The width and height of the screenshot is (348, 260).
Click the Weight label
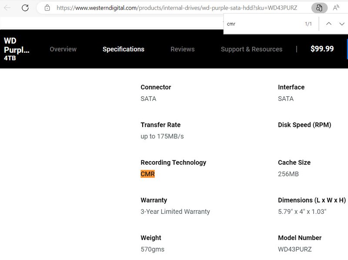[151, 238]
